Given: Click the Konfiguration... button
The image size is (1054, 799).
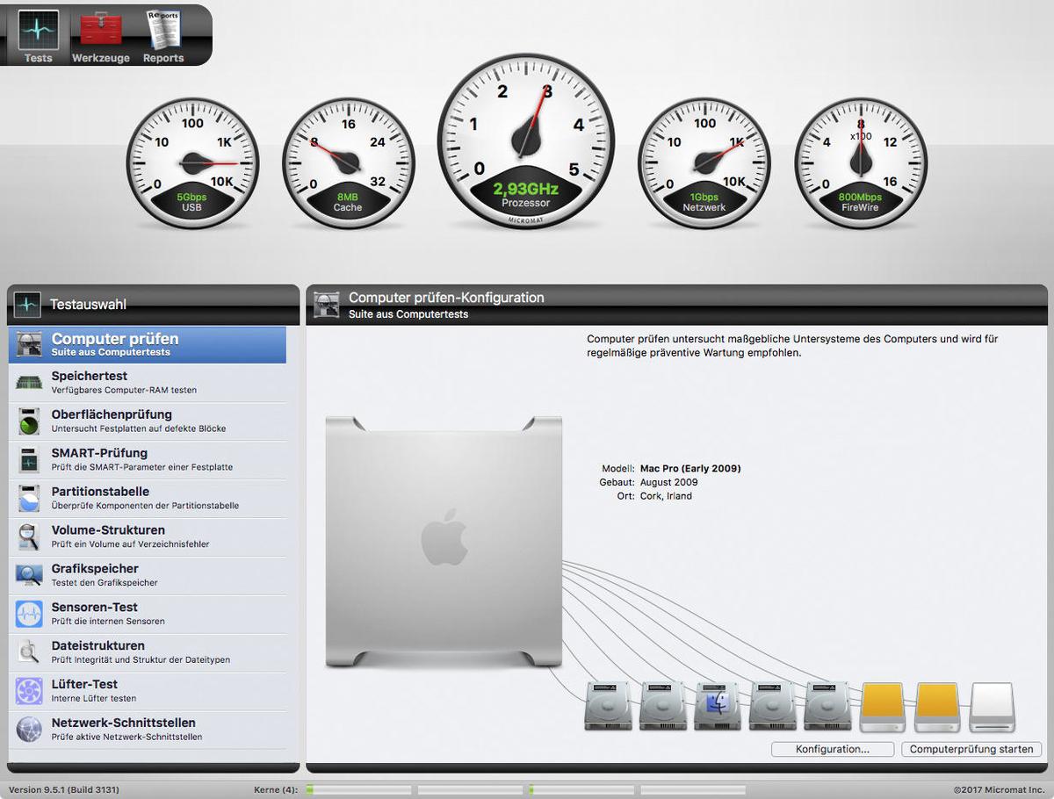Looking at the screenshot, I should tap(833, 750).
